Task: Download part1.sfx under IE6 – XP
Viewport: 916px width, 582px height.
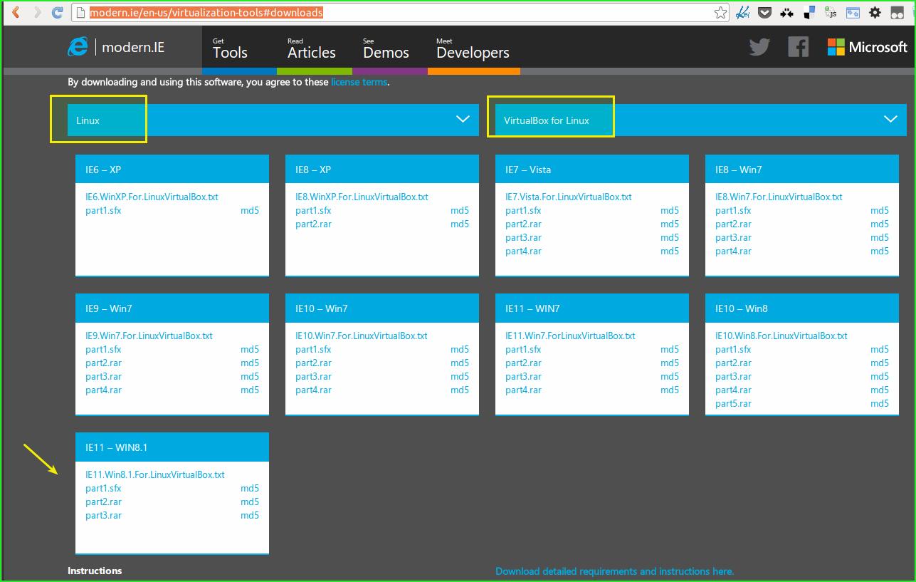Action: (103, 210)
